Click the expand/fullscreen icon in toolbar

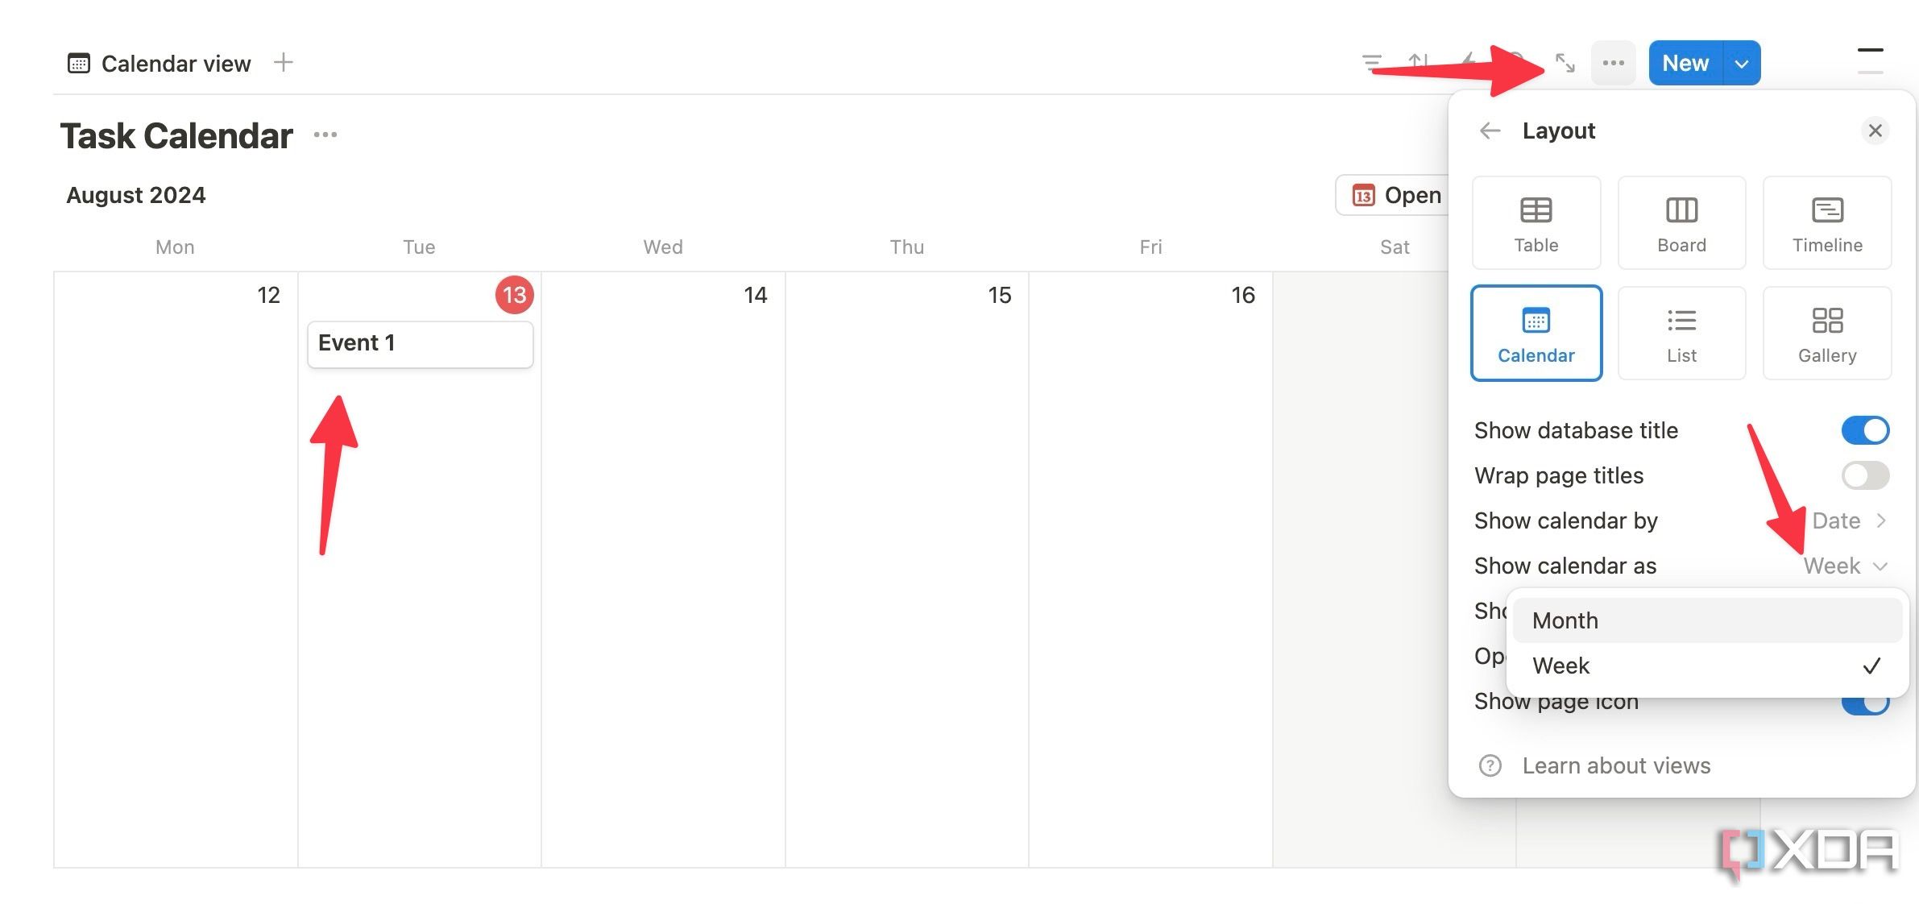coord(1565,61)
